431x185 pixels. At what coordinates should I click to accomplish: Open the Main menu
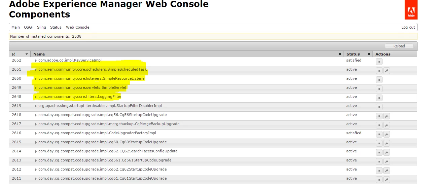[15, 27]
